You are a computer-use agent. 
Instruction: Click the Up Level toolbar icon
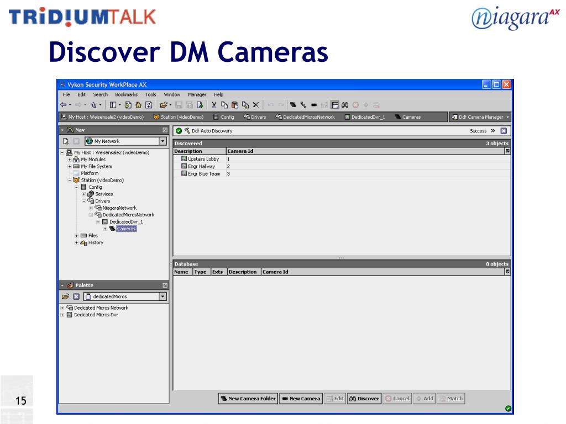point(93,105)
